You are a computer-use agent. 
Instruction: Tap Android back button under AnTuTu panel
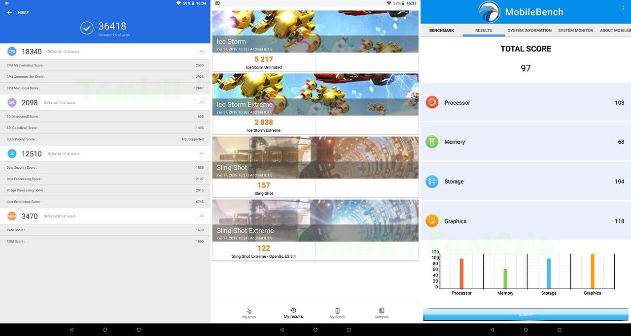[x=71, y=330]
